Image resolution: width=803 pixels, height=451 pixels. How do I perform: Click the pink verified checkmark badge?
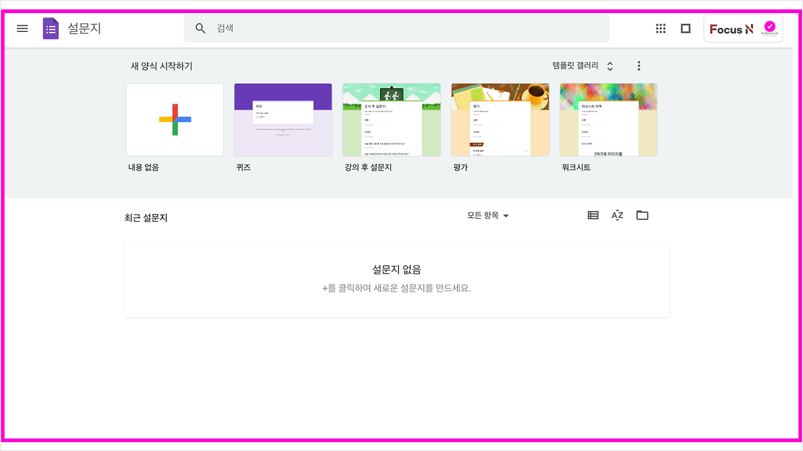tap(770, 26)
